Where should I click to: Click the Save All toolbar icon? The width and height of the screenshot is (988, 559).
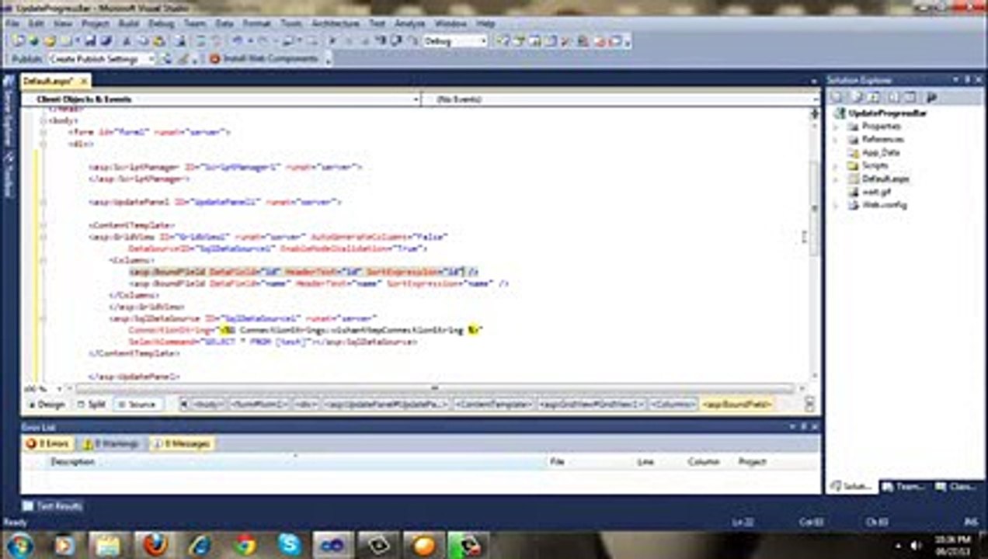(106, 41)
